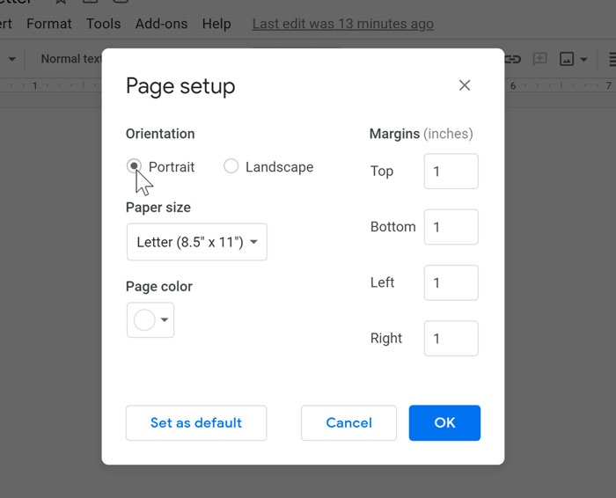Focus the Bottom margin field
616x498 pixels.
[451, 227]
